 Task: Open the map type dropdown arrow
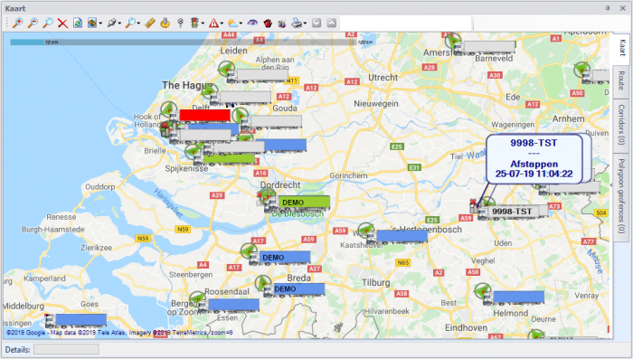[x=100, y=24]
